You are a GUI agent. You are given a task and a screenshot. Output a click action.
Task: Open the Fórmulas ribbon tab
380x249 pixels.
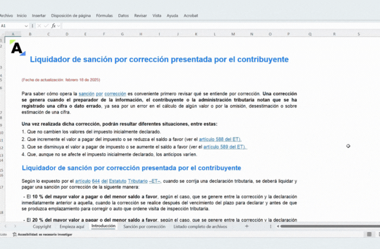click(104, 16)
